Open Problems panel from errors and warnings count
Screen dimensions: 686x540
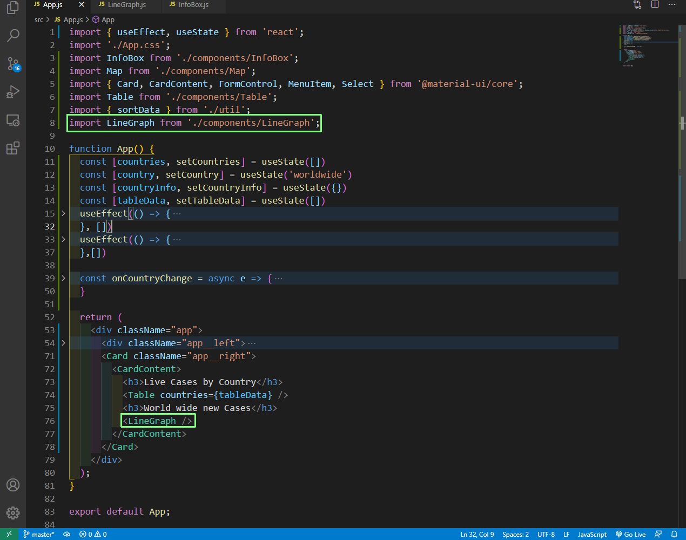coord(93,534)
